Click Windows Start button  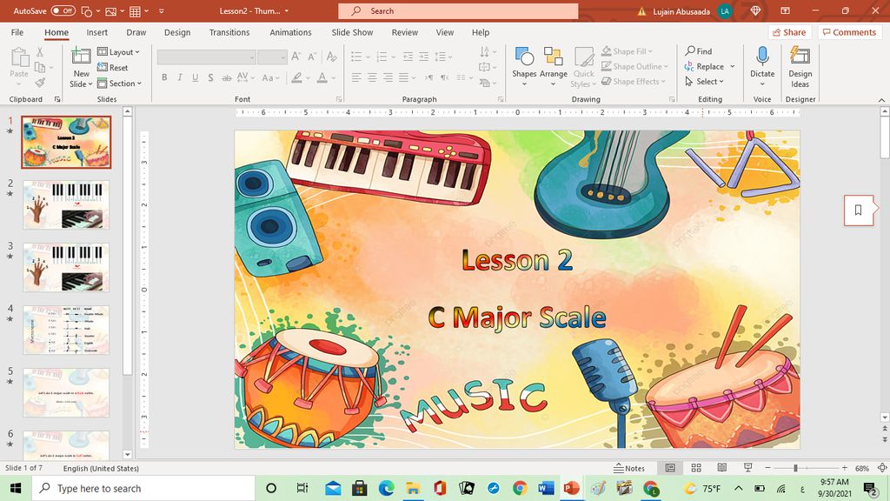pos(16,488)
